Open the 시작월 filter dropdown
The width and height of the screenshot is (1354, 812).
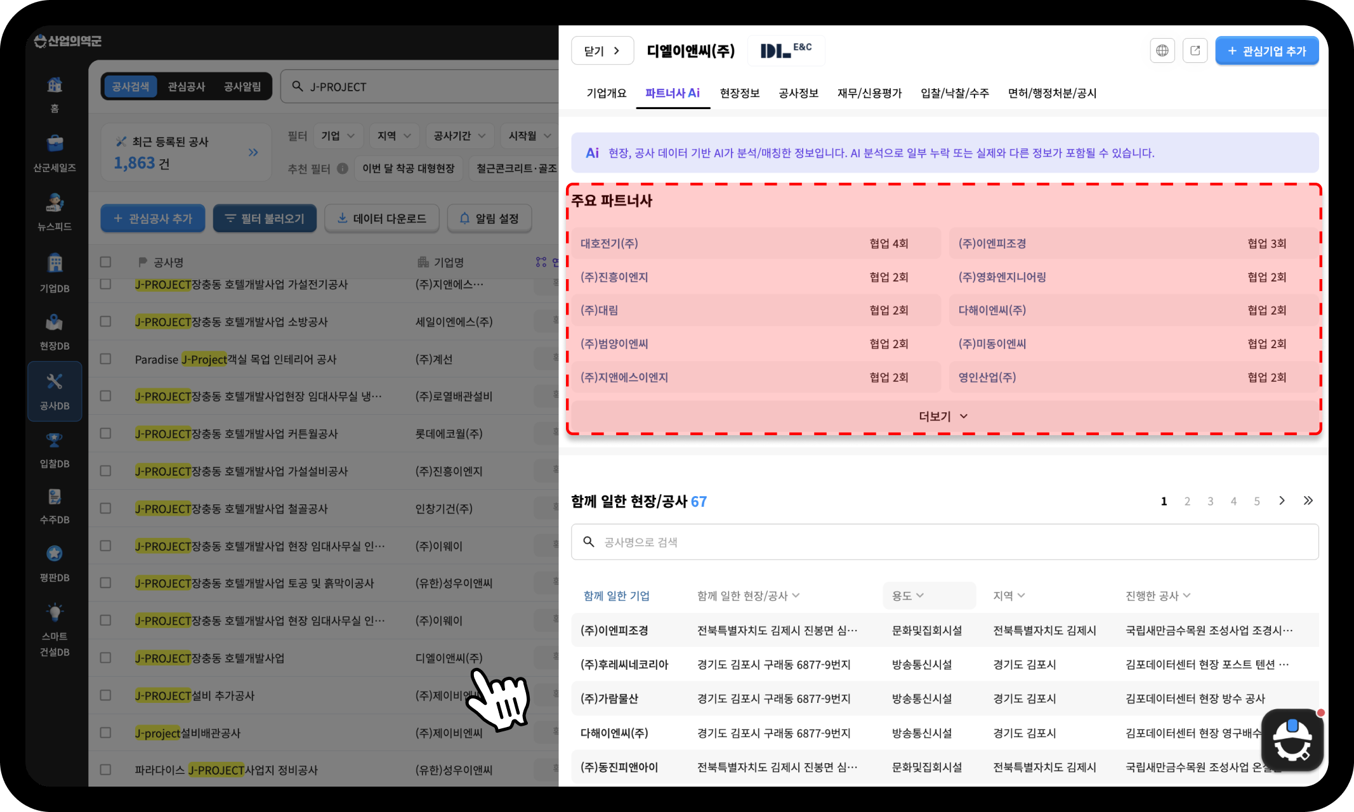coord(530,136)
